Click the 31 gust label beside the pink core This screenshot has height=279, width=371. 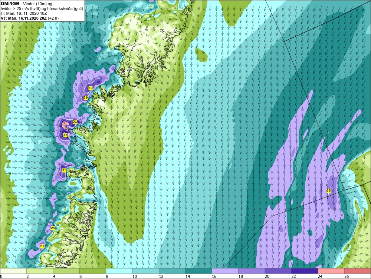75,122
